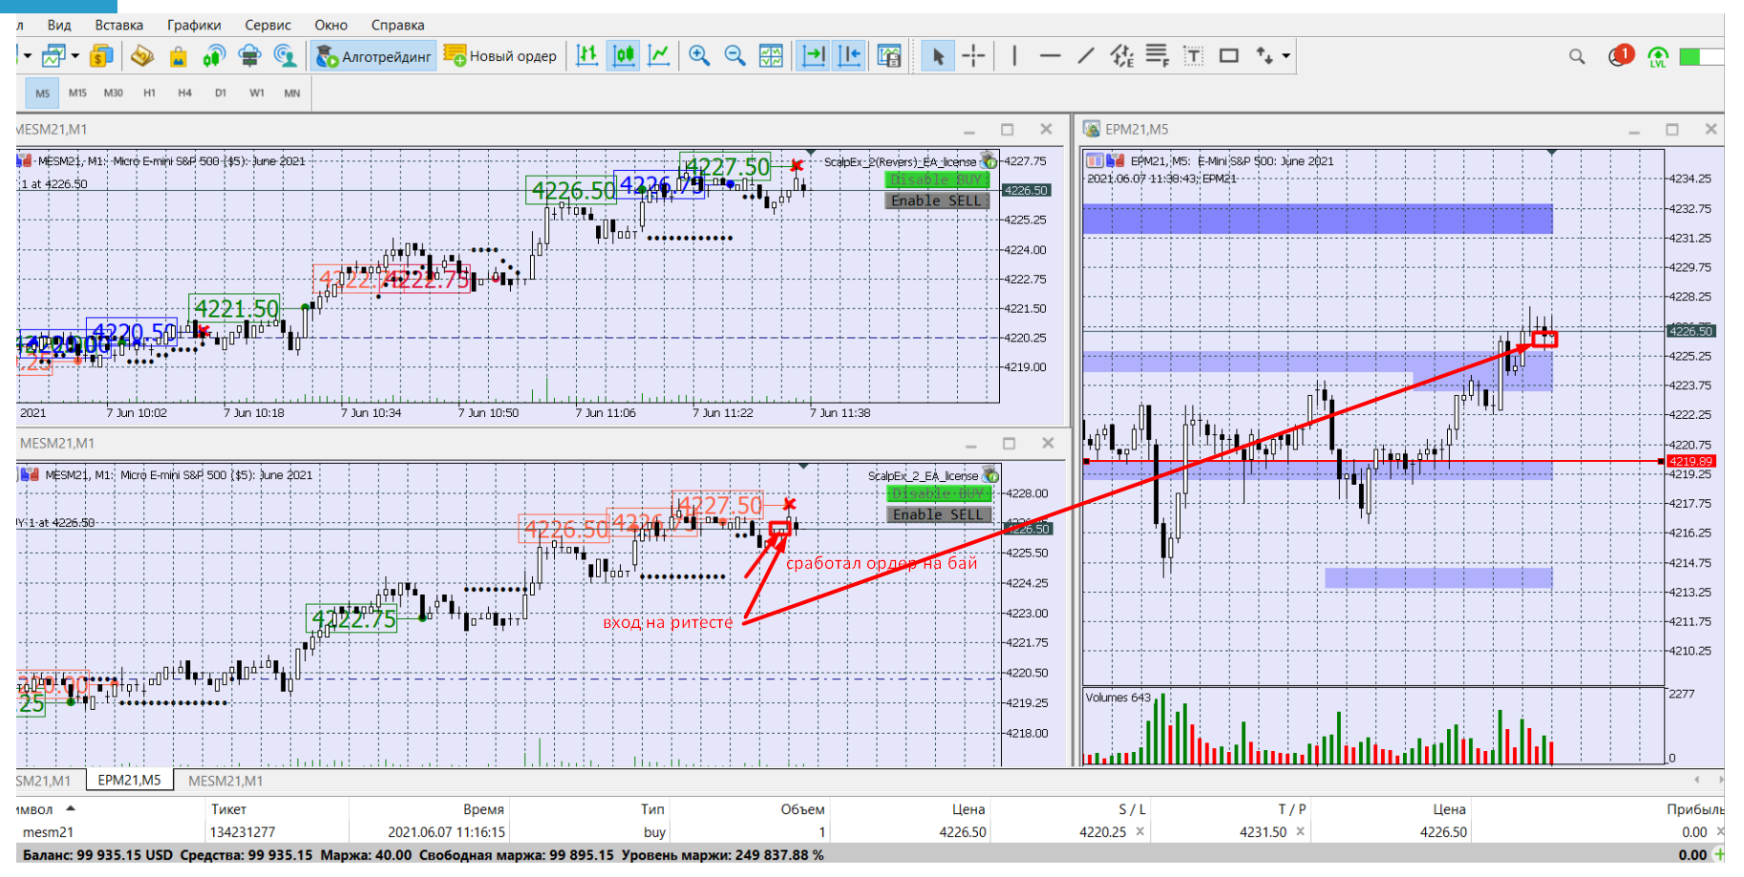The width and height of the screenshot is (1744, 877).
Task: Open the virtual hosting cloud icon
Action: (249, 56)
